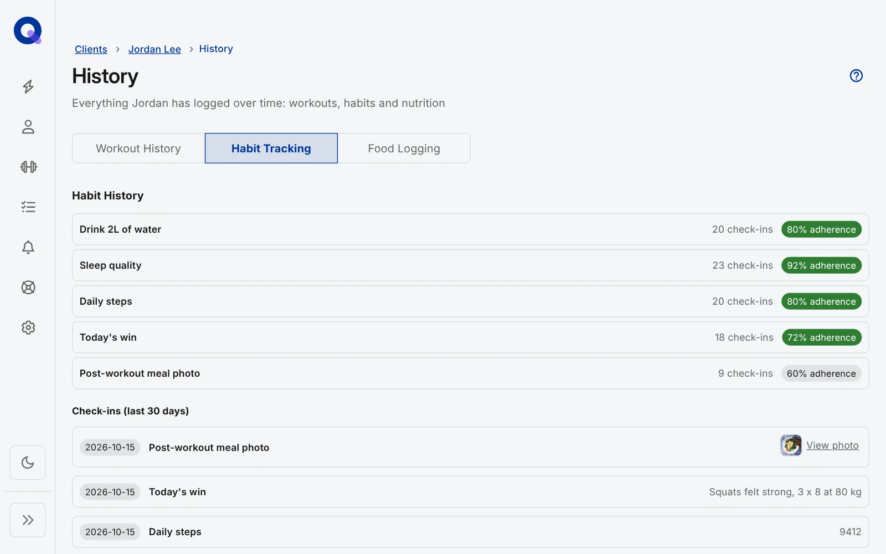The height and width of the screenshot is (554, 886).
Task: Click the 18 check-ins count
Action: pyautogui.click(x=744, y=337)
